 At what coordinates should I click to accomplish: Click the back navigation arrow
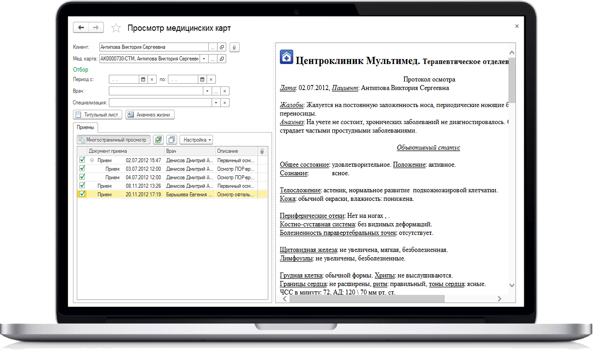coord(81,28)
